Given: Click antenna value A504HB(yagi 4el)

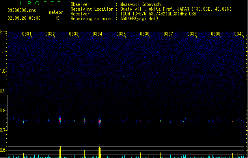Looking at the screenshot, I should (x=139, y=19).
